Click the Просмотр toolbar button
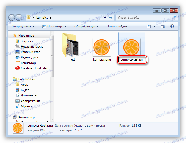Viewport: 186px width, 143px height. tap(52, 26)
